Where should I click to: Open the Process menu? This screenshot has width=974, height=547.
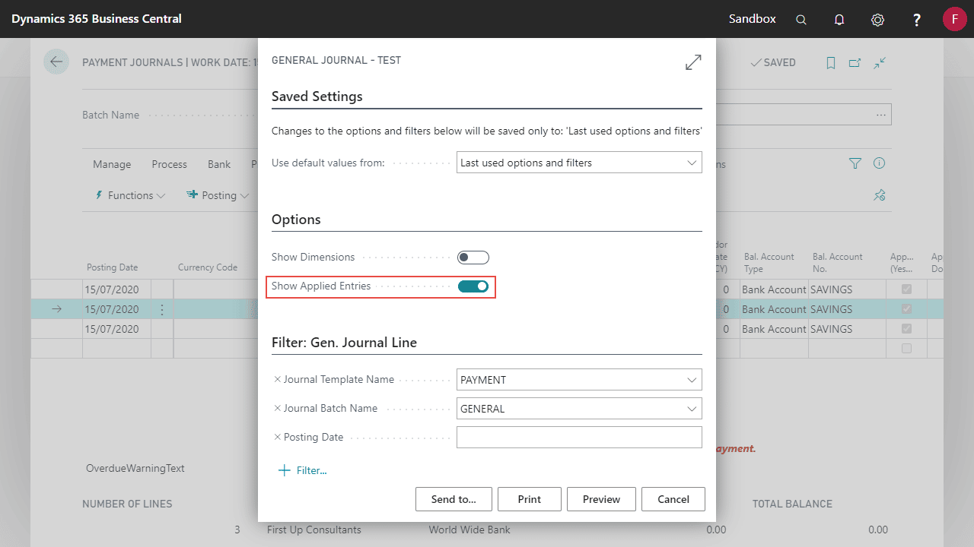pos(169,164)
